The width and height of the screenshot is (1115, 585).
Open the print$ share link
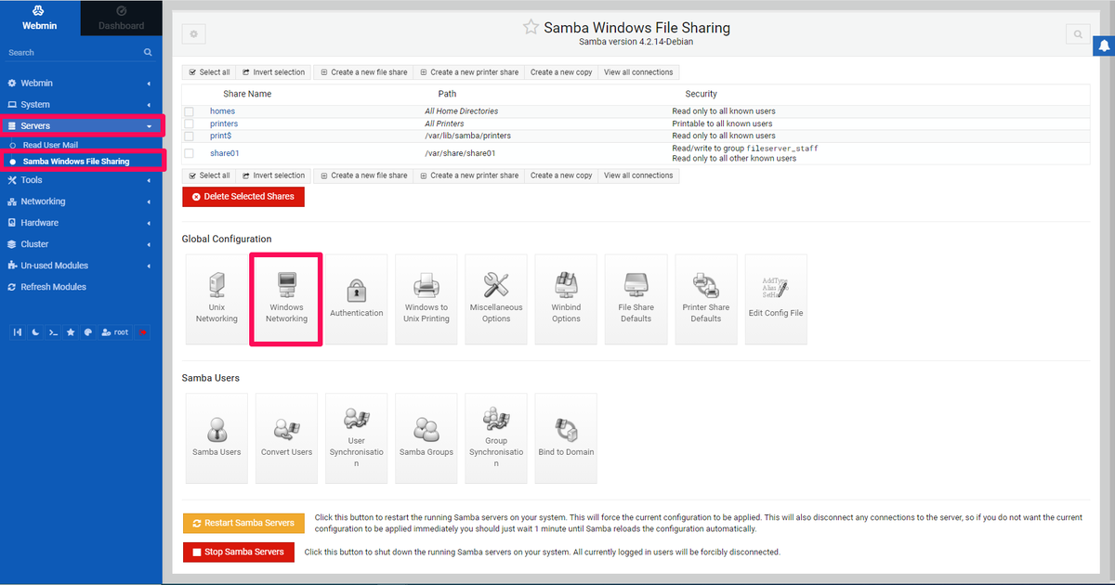pyautogui.click(x=221, y=136)
